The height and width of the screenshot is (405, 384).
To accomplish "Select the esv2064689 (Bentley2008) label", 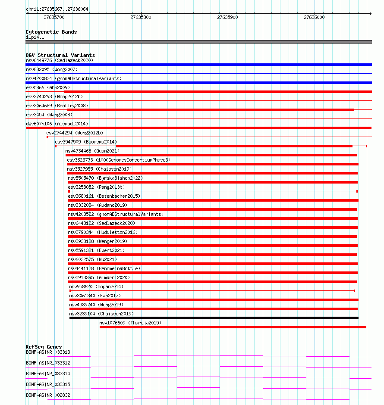I will pos(57,106).
